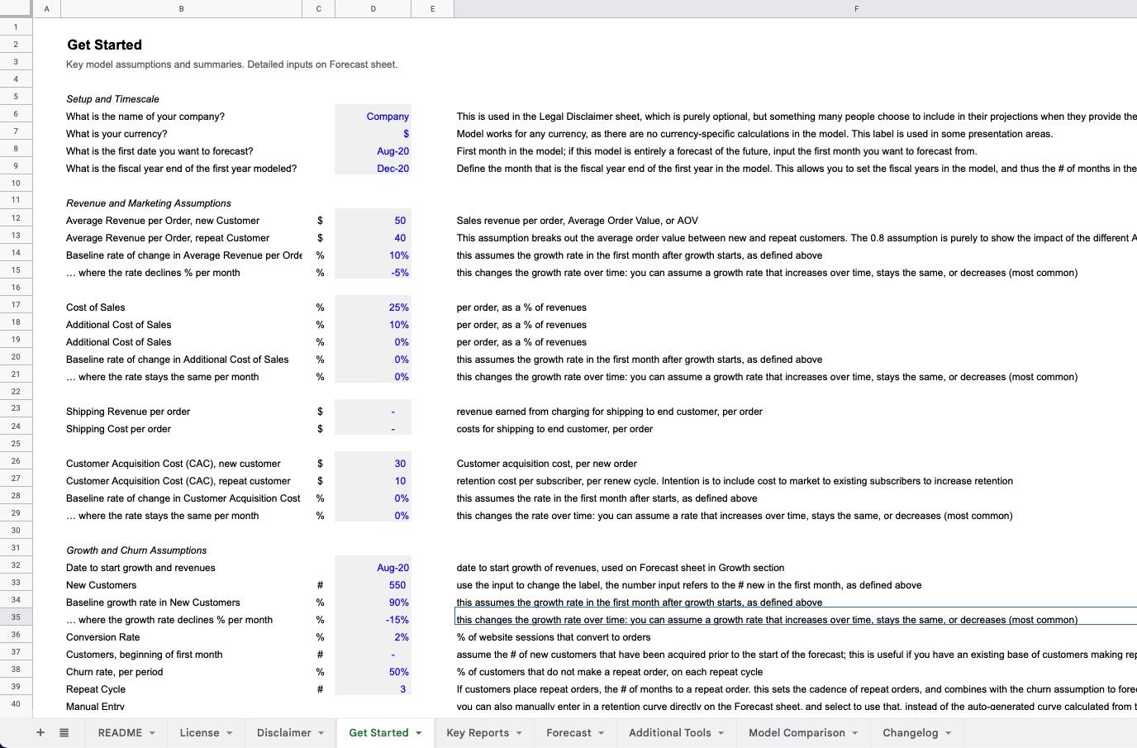Image resolution: width=1137 pixels, height=748 pixels.
Task: Open the Changelog tab dropdown arrow
Action: click(x=947, y=732)
